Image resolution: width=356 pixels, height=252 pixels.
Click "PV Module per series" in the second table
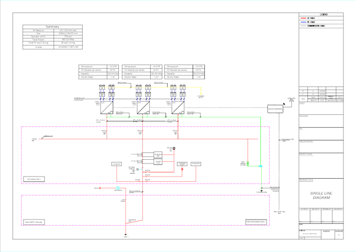pos(135,70)
